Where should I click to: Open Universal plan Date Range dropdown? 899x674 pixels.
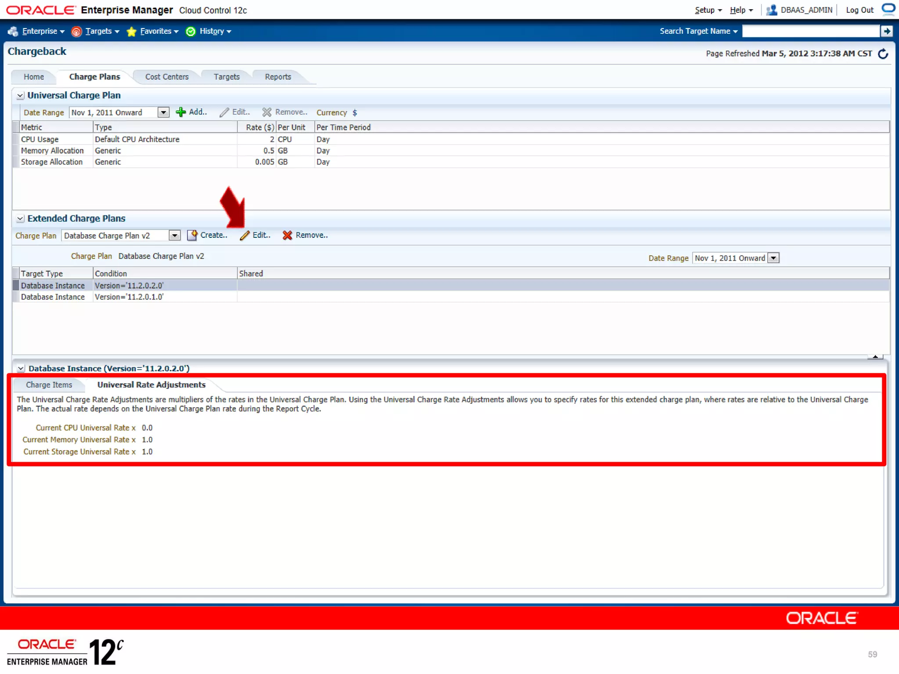(163, 112)
